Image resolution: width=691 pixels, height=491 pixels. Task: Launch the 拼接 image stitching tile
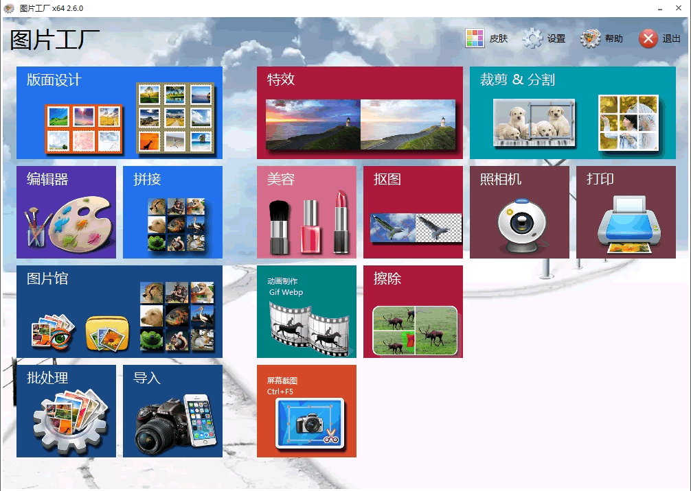(x=172, y=212)
